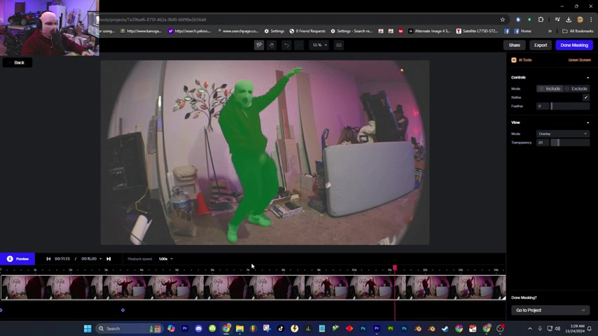Open the Chrome profile avatar
This screenshot has width=598, height=336.
pos(580,20)
